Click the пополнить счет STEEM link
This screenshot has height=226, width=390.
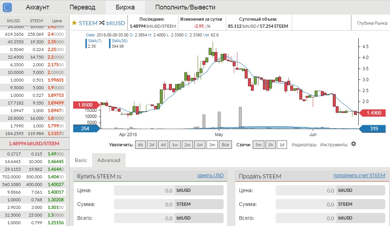[x=359, y=175]
